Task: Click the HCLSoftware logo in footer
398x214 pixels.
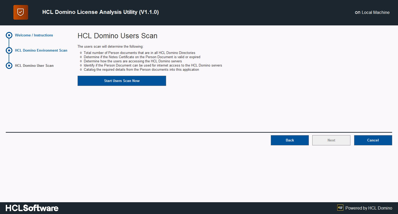Action: pyautogui.click(x=32, y=208)
